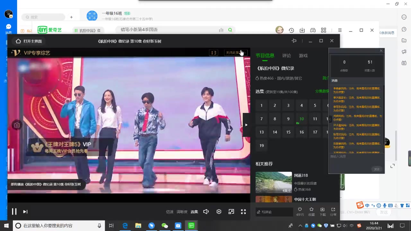The height and width of the screenshot is (231, 411).
Task: Switch to the 评论 tab
Action: [x=286, y=56]
